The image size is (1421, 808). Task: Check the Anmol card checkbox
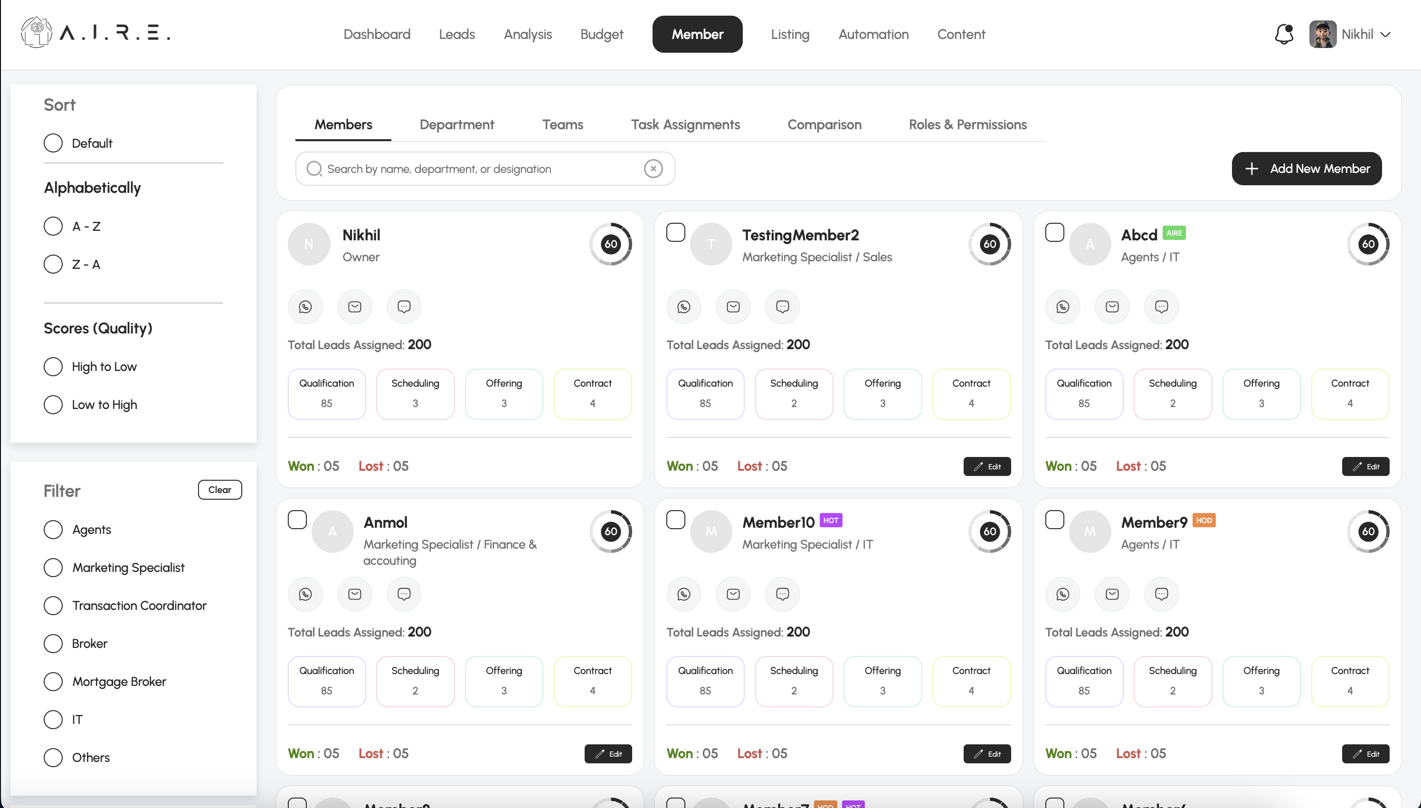[297, 520]
